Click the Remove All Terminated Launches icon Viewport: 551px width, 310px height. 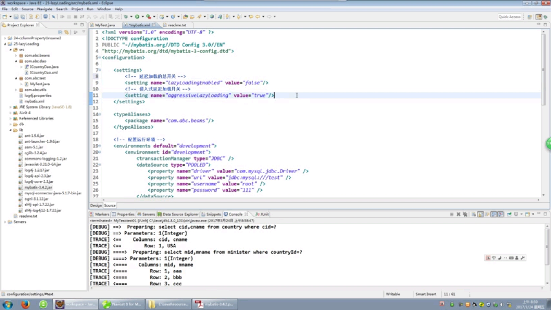coord(465,214)
